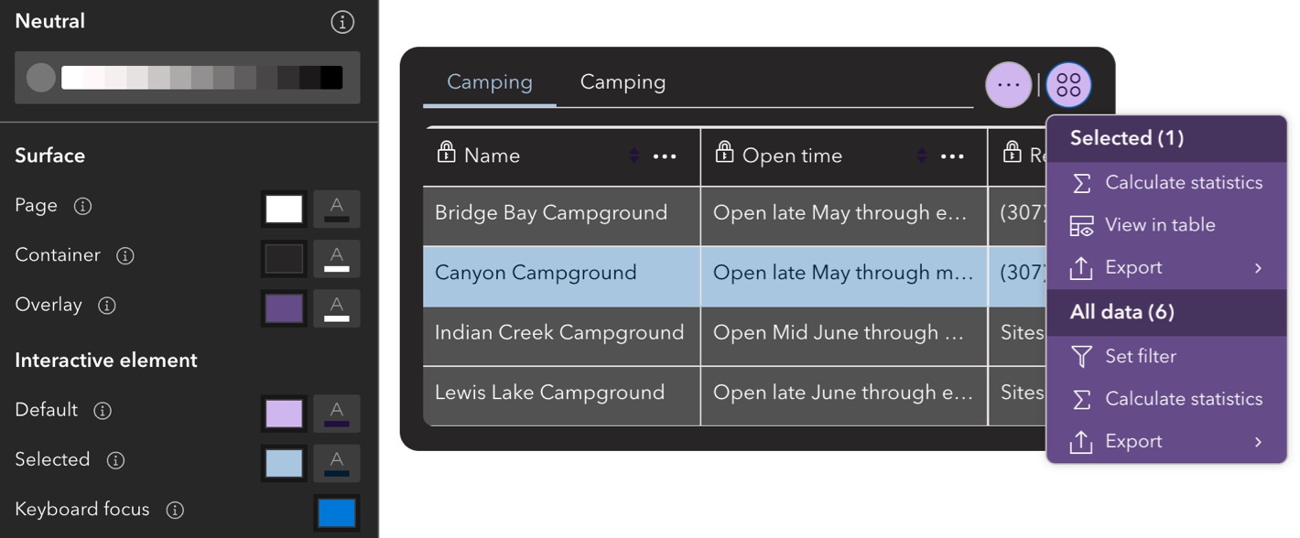This screenshot has width=1300, height=538.
Task: Click the lock icon on Name column header
Action: point(446,154)
